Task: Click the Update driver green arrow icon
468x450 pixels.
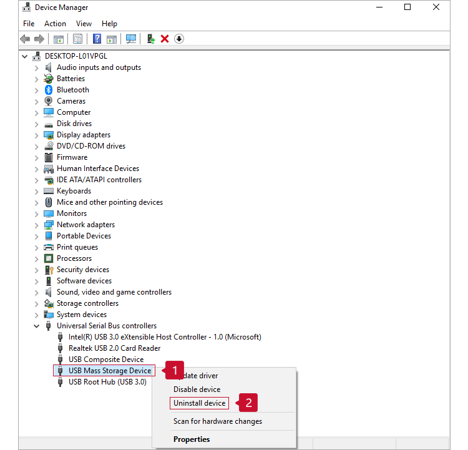Action: (150, 39)
